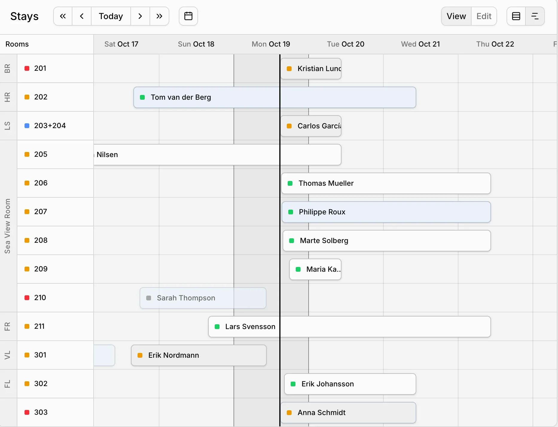Click the red status dot of room 303

pos(27,412)
